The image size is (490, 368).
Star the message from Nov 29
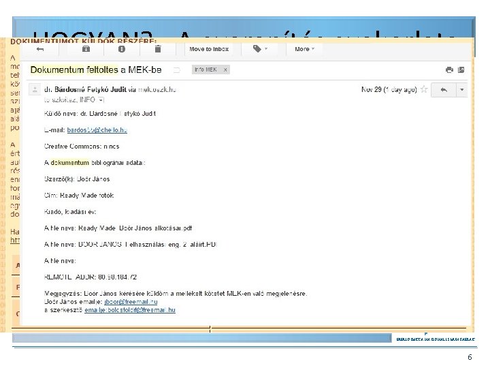point(424,89)
